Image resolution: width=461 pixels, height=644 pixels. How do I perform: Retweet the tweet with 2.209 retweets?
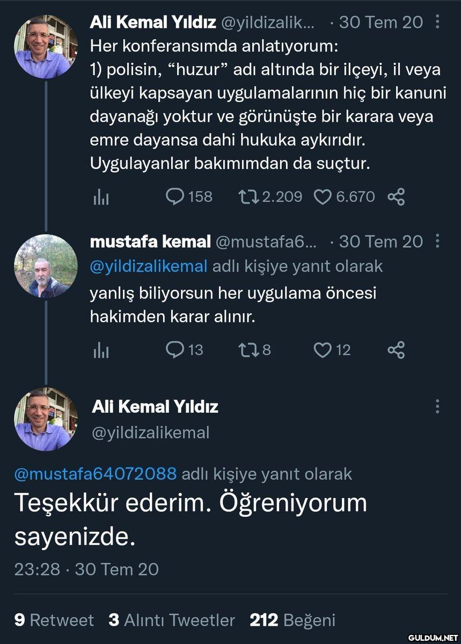[x=248, y=197]
